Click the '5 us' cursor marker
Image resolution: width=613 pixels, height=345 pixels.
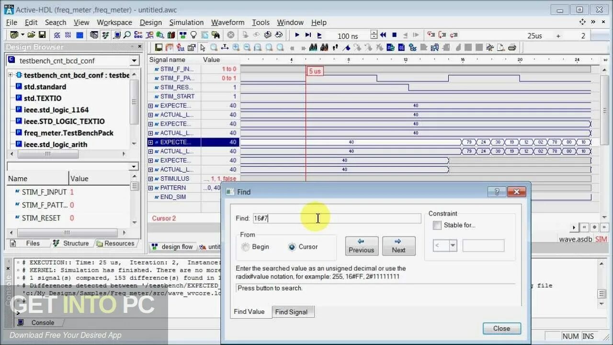(315, 71)
